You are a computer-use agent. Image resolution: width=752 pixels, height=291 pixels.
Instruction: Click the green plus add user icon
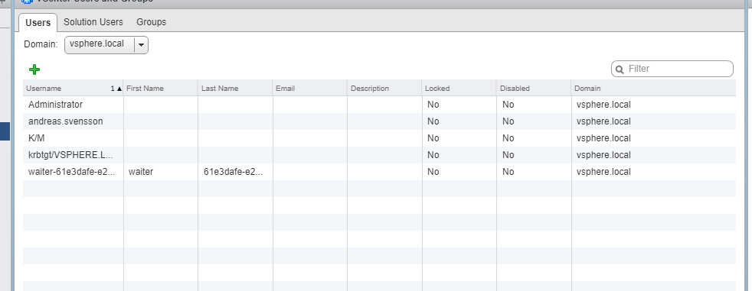[x=34, y=70]
